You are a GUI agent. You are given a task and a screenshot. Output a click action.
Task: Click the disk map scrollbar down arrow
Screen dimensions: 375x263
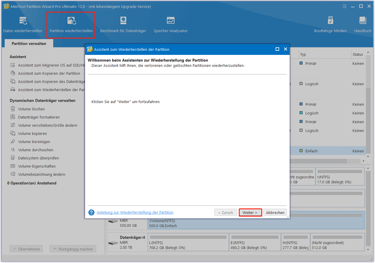click(x=368, y=250)
